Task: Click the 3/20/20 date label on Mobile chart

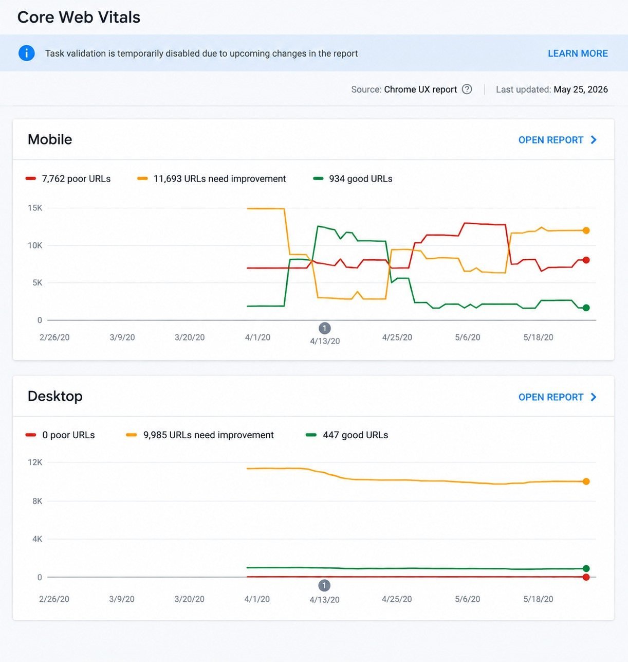Action: coord(190,337)
